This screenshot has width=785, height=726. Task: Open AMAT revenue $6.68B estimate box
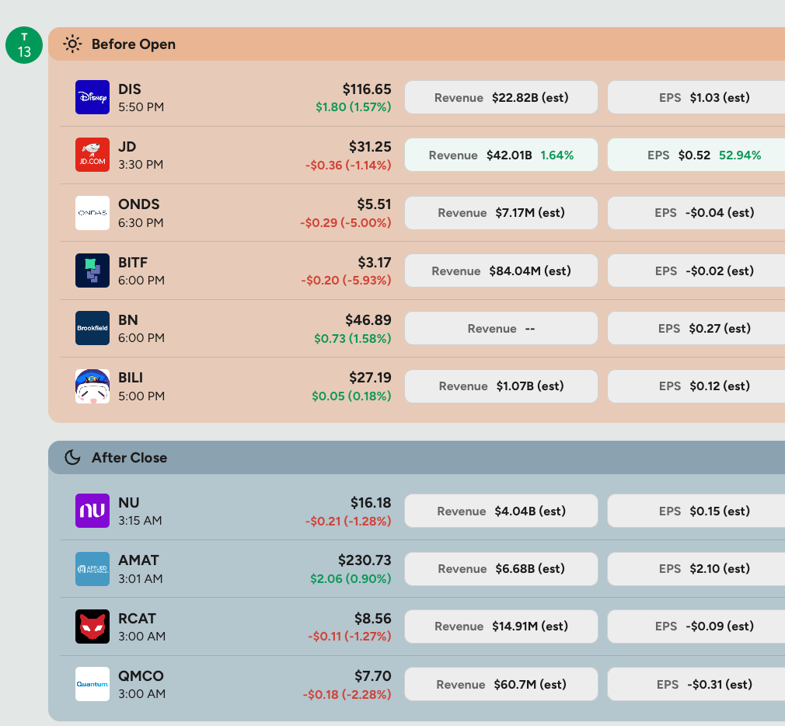[501, 569]
